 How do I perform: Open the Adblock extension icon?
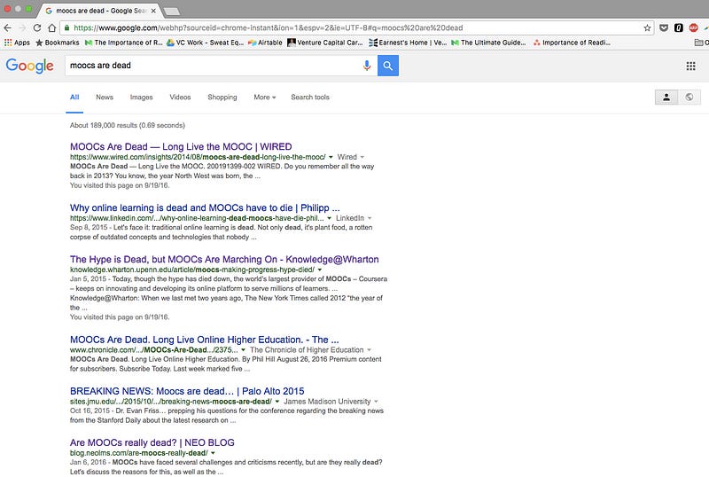(x=693, y=28)
